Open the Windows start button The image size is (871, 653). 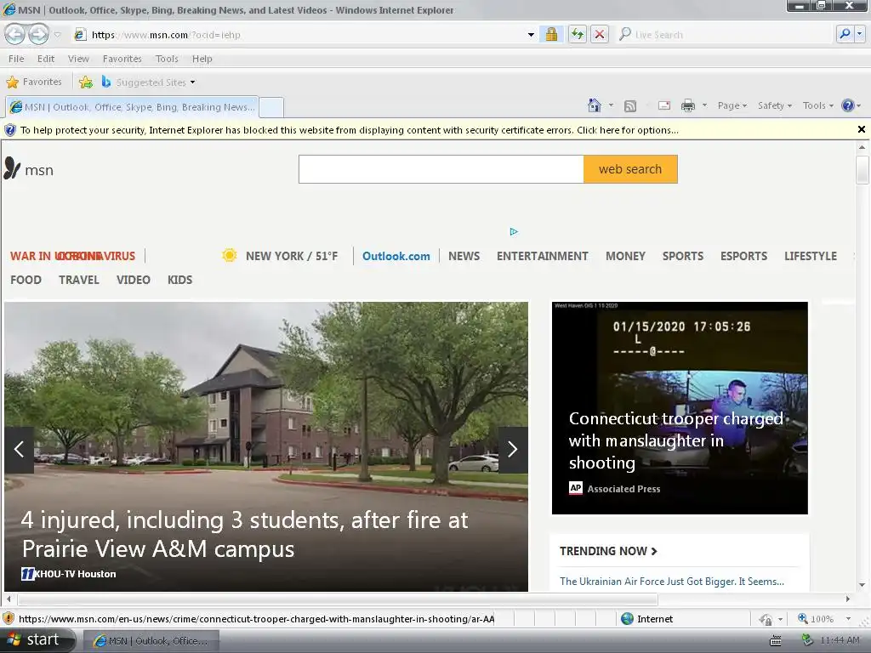(37, 640)
